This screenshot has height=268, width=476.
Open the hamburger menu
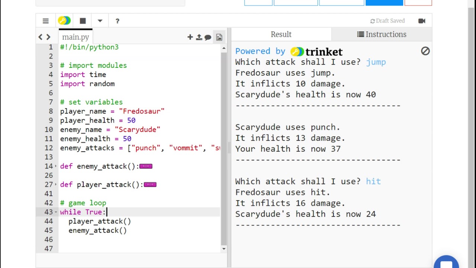(45, 21)
